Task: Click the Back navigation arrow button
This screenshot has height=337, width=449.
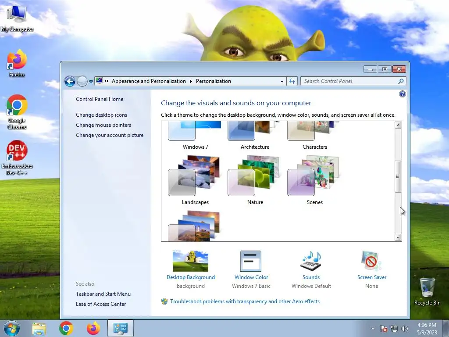Action: pos(70,81)
